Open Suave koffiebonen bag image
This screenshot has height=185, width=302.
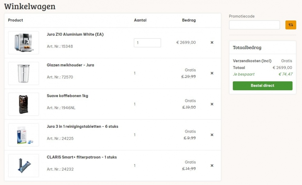[24, 104]
